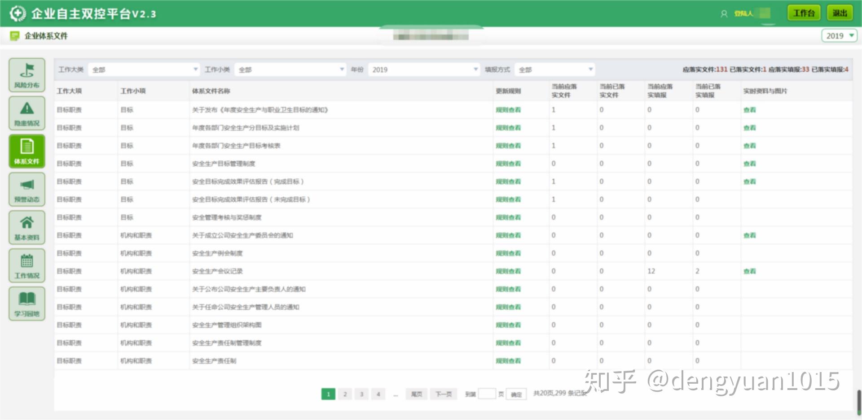Open 规则查看 for 安全生产责任制 row

point(508,361)
